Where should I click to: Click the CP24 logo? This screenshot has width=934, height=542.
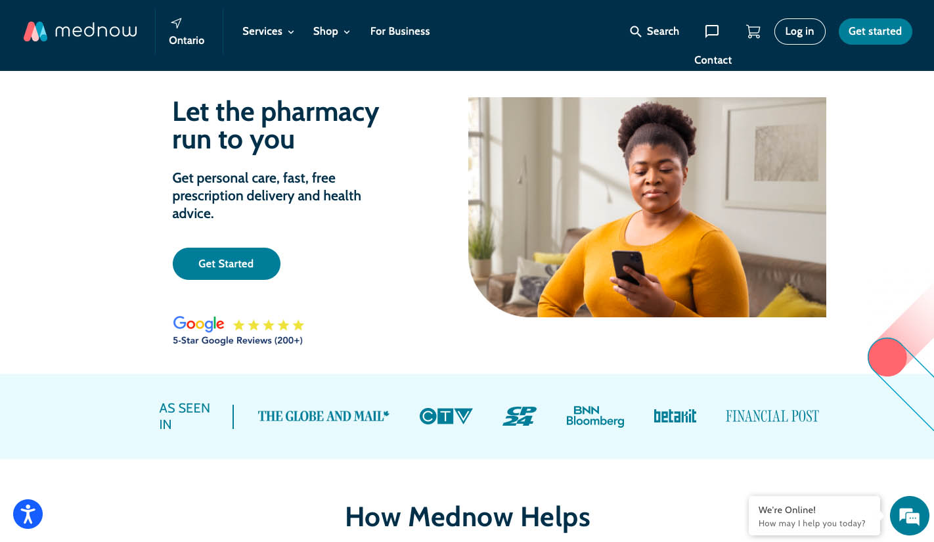pos(520,416)
